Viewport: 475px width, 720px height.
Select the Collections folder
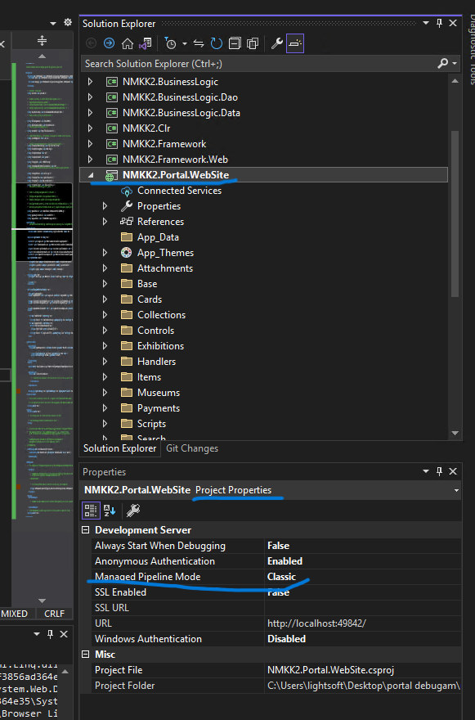click(x=161, y=315)
